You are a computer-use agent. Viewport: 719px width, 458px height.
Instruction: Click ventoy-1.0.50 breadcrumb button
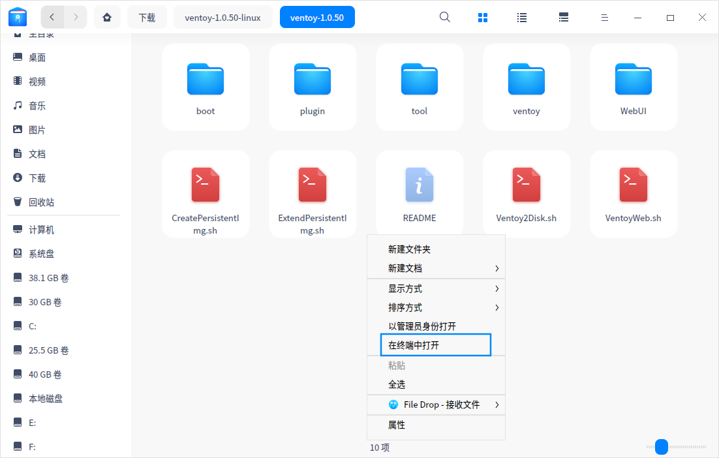(317, 18)
